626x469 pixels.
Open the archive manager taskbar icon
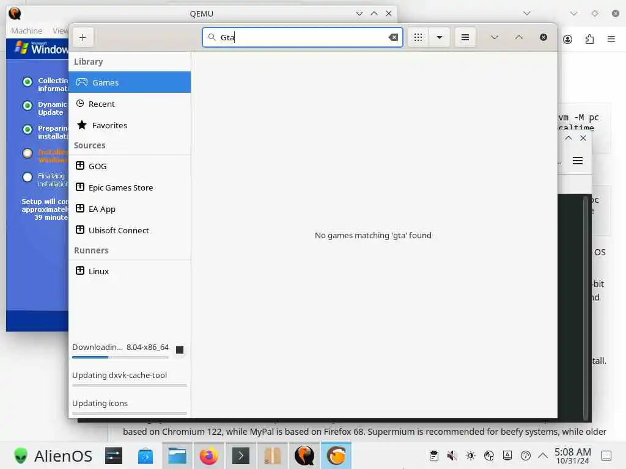coord(273,456)
